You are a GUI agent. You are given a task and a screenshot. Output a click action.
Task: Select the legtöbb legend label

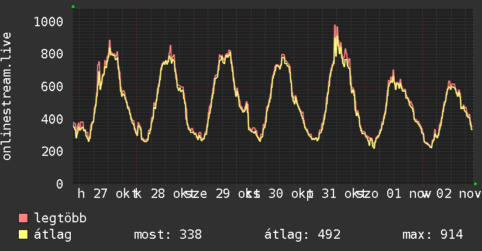tap(60, 218)
